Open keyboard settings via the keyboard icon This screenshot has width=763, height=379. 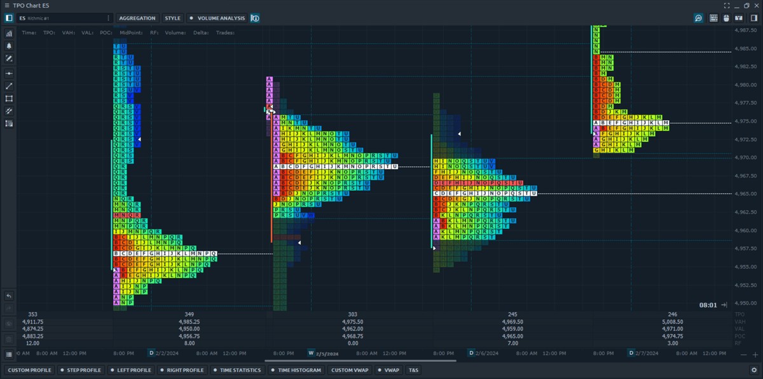(x=713, y=18)
